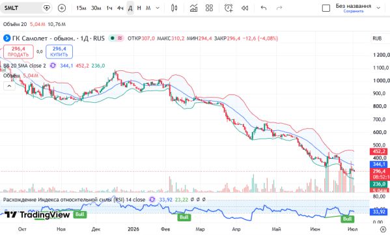Open the Без названия layout name
Image resolution: width=390 pixels, height=235 pixels.
pos(353,6)
